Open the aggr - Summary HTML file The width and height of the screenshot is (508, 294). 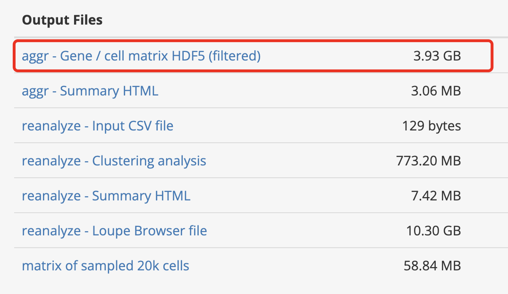click(90, 91)
